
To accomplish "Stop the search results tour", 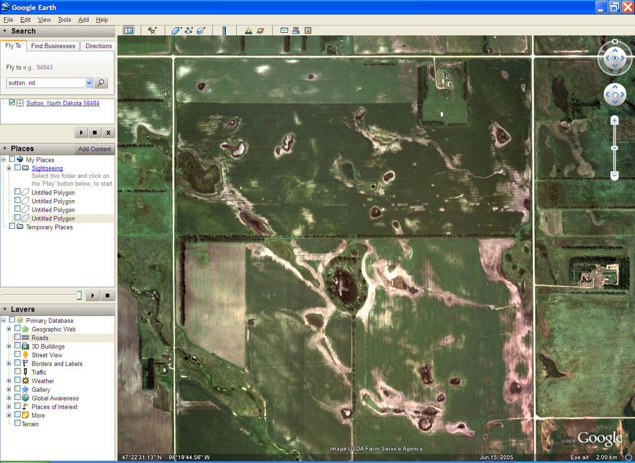I will coord(95,133).
